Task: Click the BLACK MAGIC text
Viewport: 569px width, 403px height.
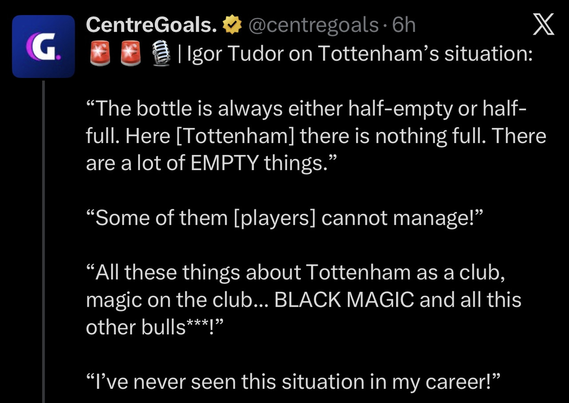Action: pos(345,300)
